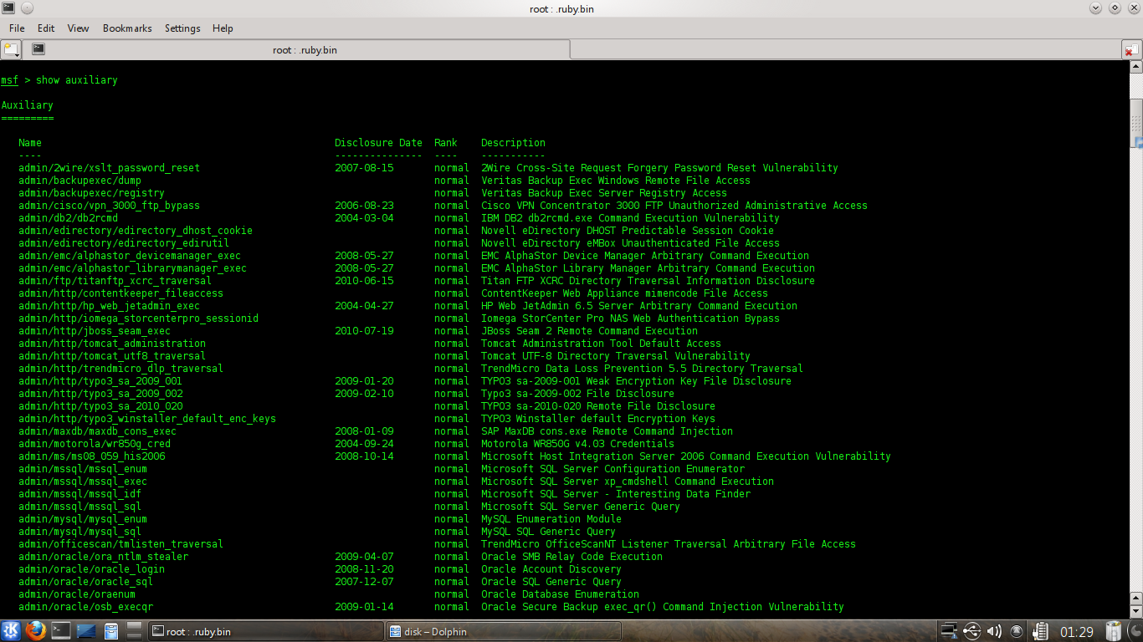The width and height of the screenshot is (1143, 642).
Task: Click the on-all-desktops pin button in titlebar
Action: tap(27, 8)
